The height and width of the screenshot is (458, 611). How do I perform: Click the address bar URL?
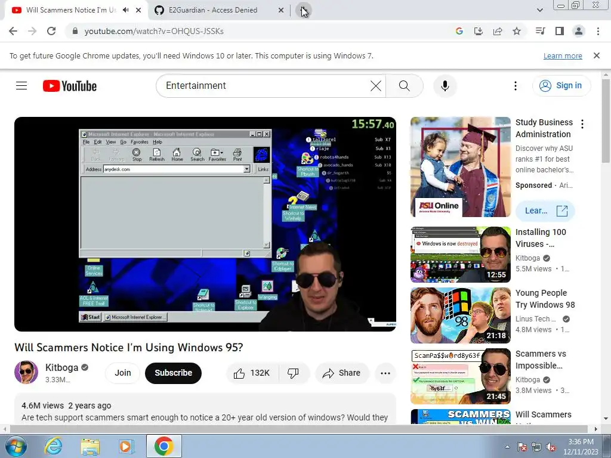[154, 31]
